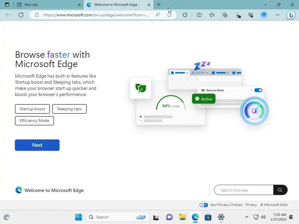Image resolution: width=299 pixels, height=224 pixels.
Task: Click the Search the web field
Action: [x=244, y=190]
